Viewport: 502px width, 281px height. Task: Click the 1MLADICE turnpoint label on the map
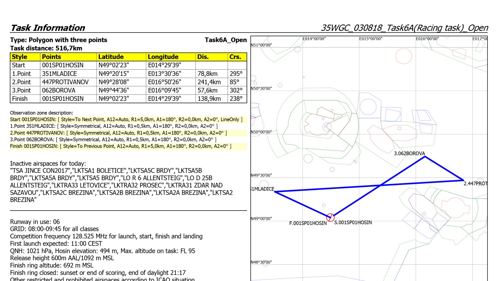point(263,189)
